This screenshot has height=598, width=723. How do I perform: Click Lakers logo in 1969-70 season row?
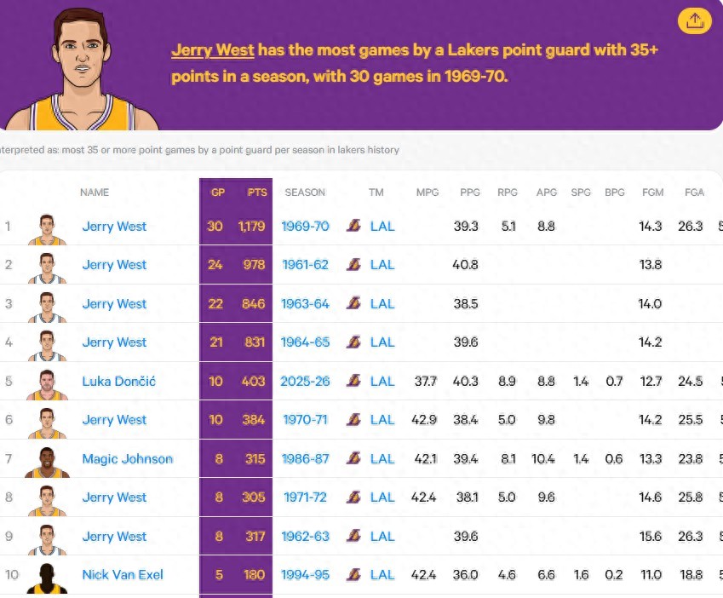point(353,226)
